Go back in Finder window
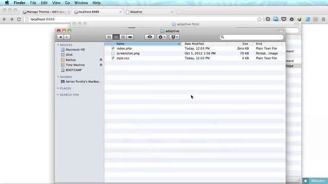 point(60,37)
